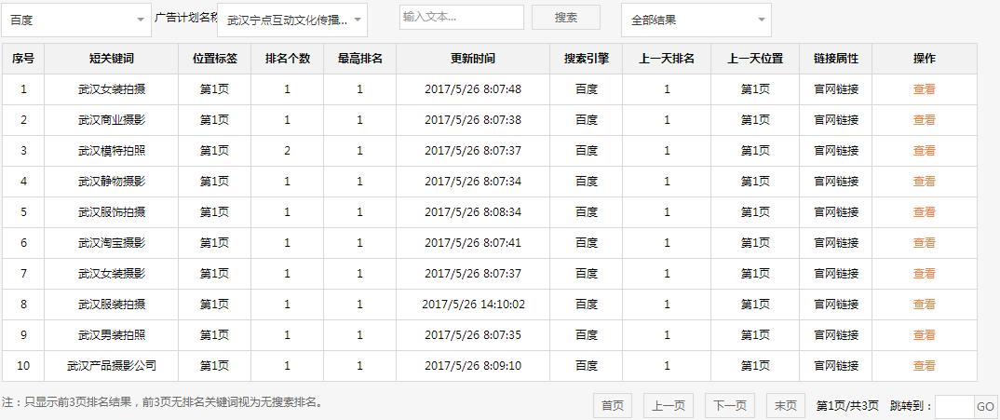Click the 上一天排名 column header
Image resolution: width=1000 pixels, height=420 pixels.
667,59
